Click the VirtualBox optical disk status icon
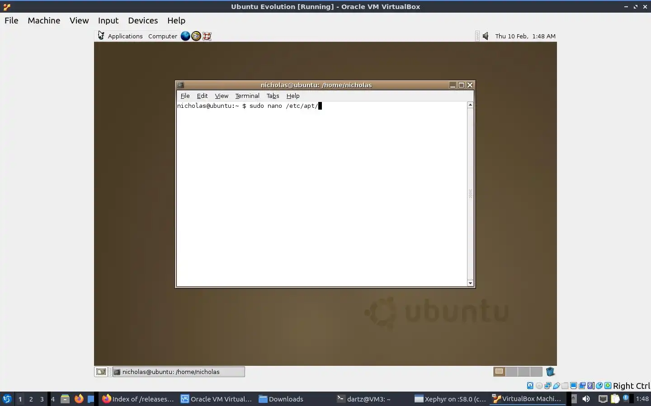 [539, 386]
